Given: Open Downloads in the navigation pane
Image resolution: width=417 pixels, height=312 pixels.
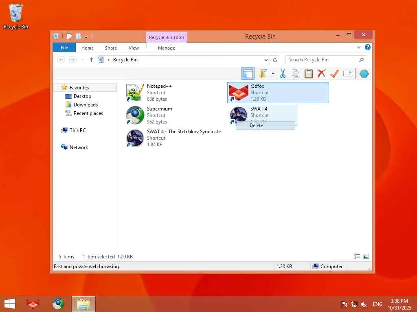Looking at the screenshot, I should tap(86, 104).
